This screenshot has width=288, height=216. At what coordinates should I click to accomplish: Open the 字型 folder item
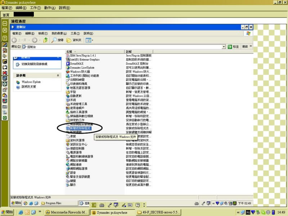coord(71,92)
